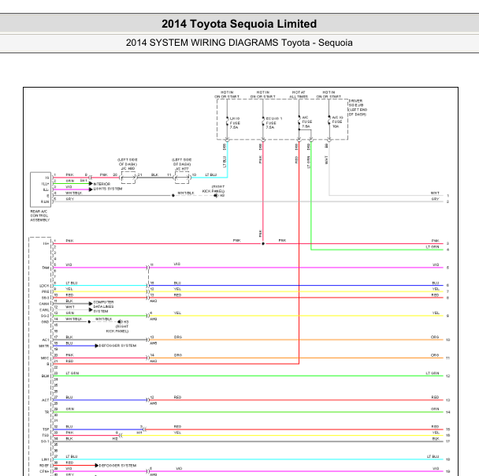Click the "LT GRN" label above the BLW wire's left end
479x476 pixels.
point(72,373)
